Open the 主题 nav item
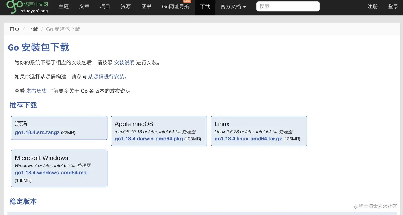Viewport: 403px width, 215px height. (64, 7)
